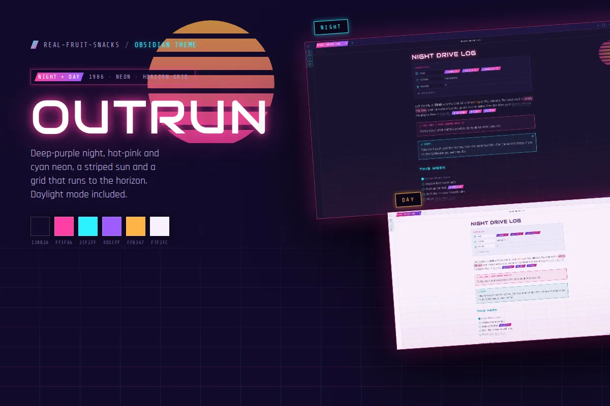Open a new tab with plus in day window
The width and height of the screenshot is (610, 406).
pos(424,213)
